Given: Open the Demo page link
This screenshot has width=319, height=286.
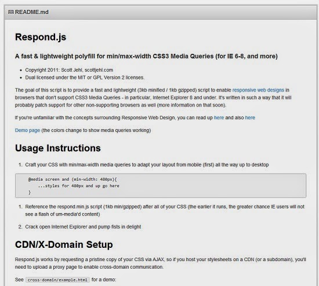Looking at the screenshot, I should pyautogui.click(x=27, y=130).
